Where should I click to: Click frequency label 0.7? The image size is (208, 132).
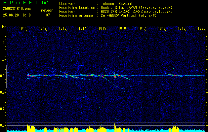3,109
